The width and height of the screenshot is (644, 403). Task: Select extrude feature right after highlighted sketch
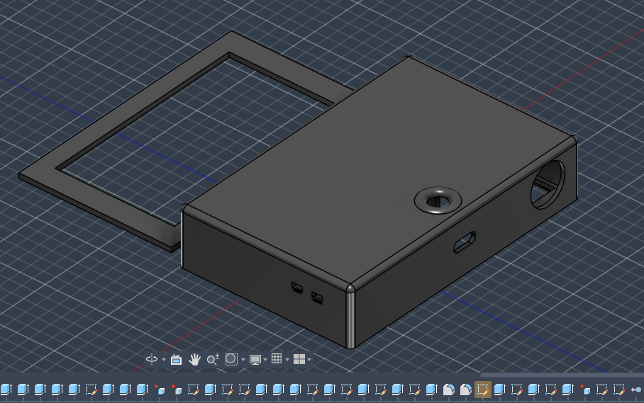point(500,390)
